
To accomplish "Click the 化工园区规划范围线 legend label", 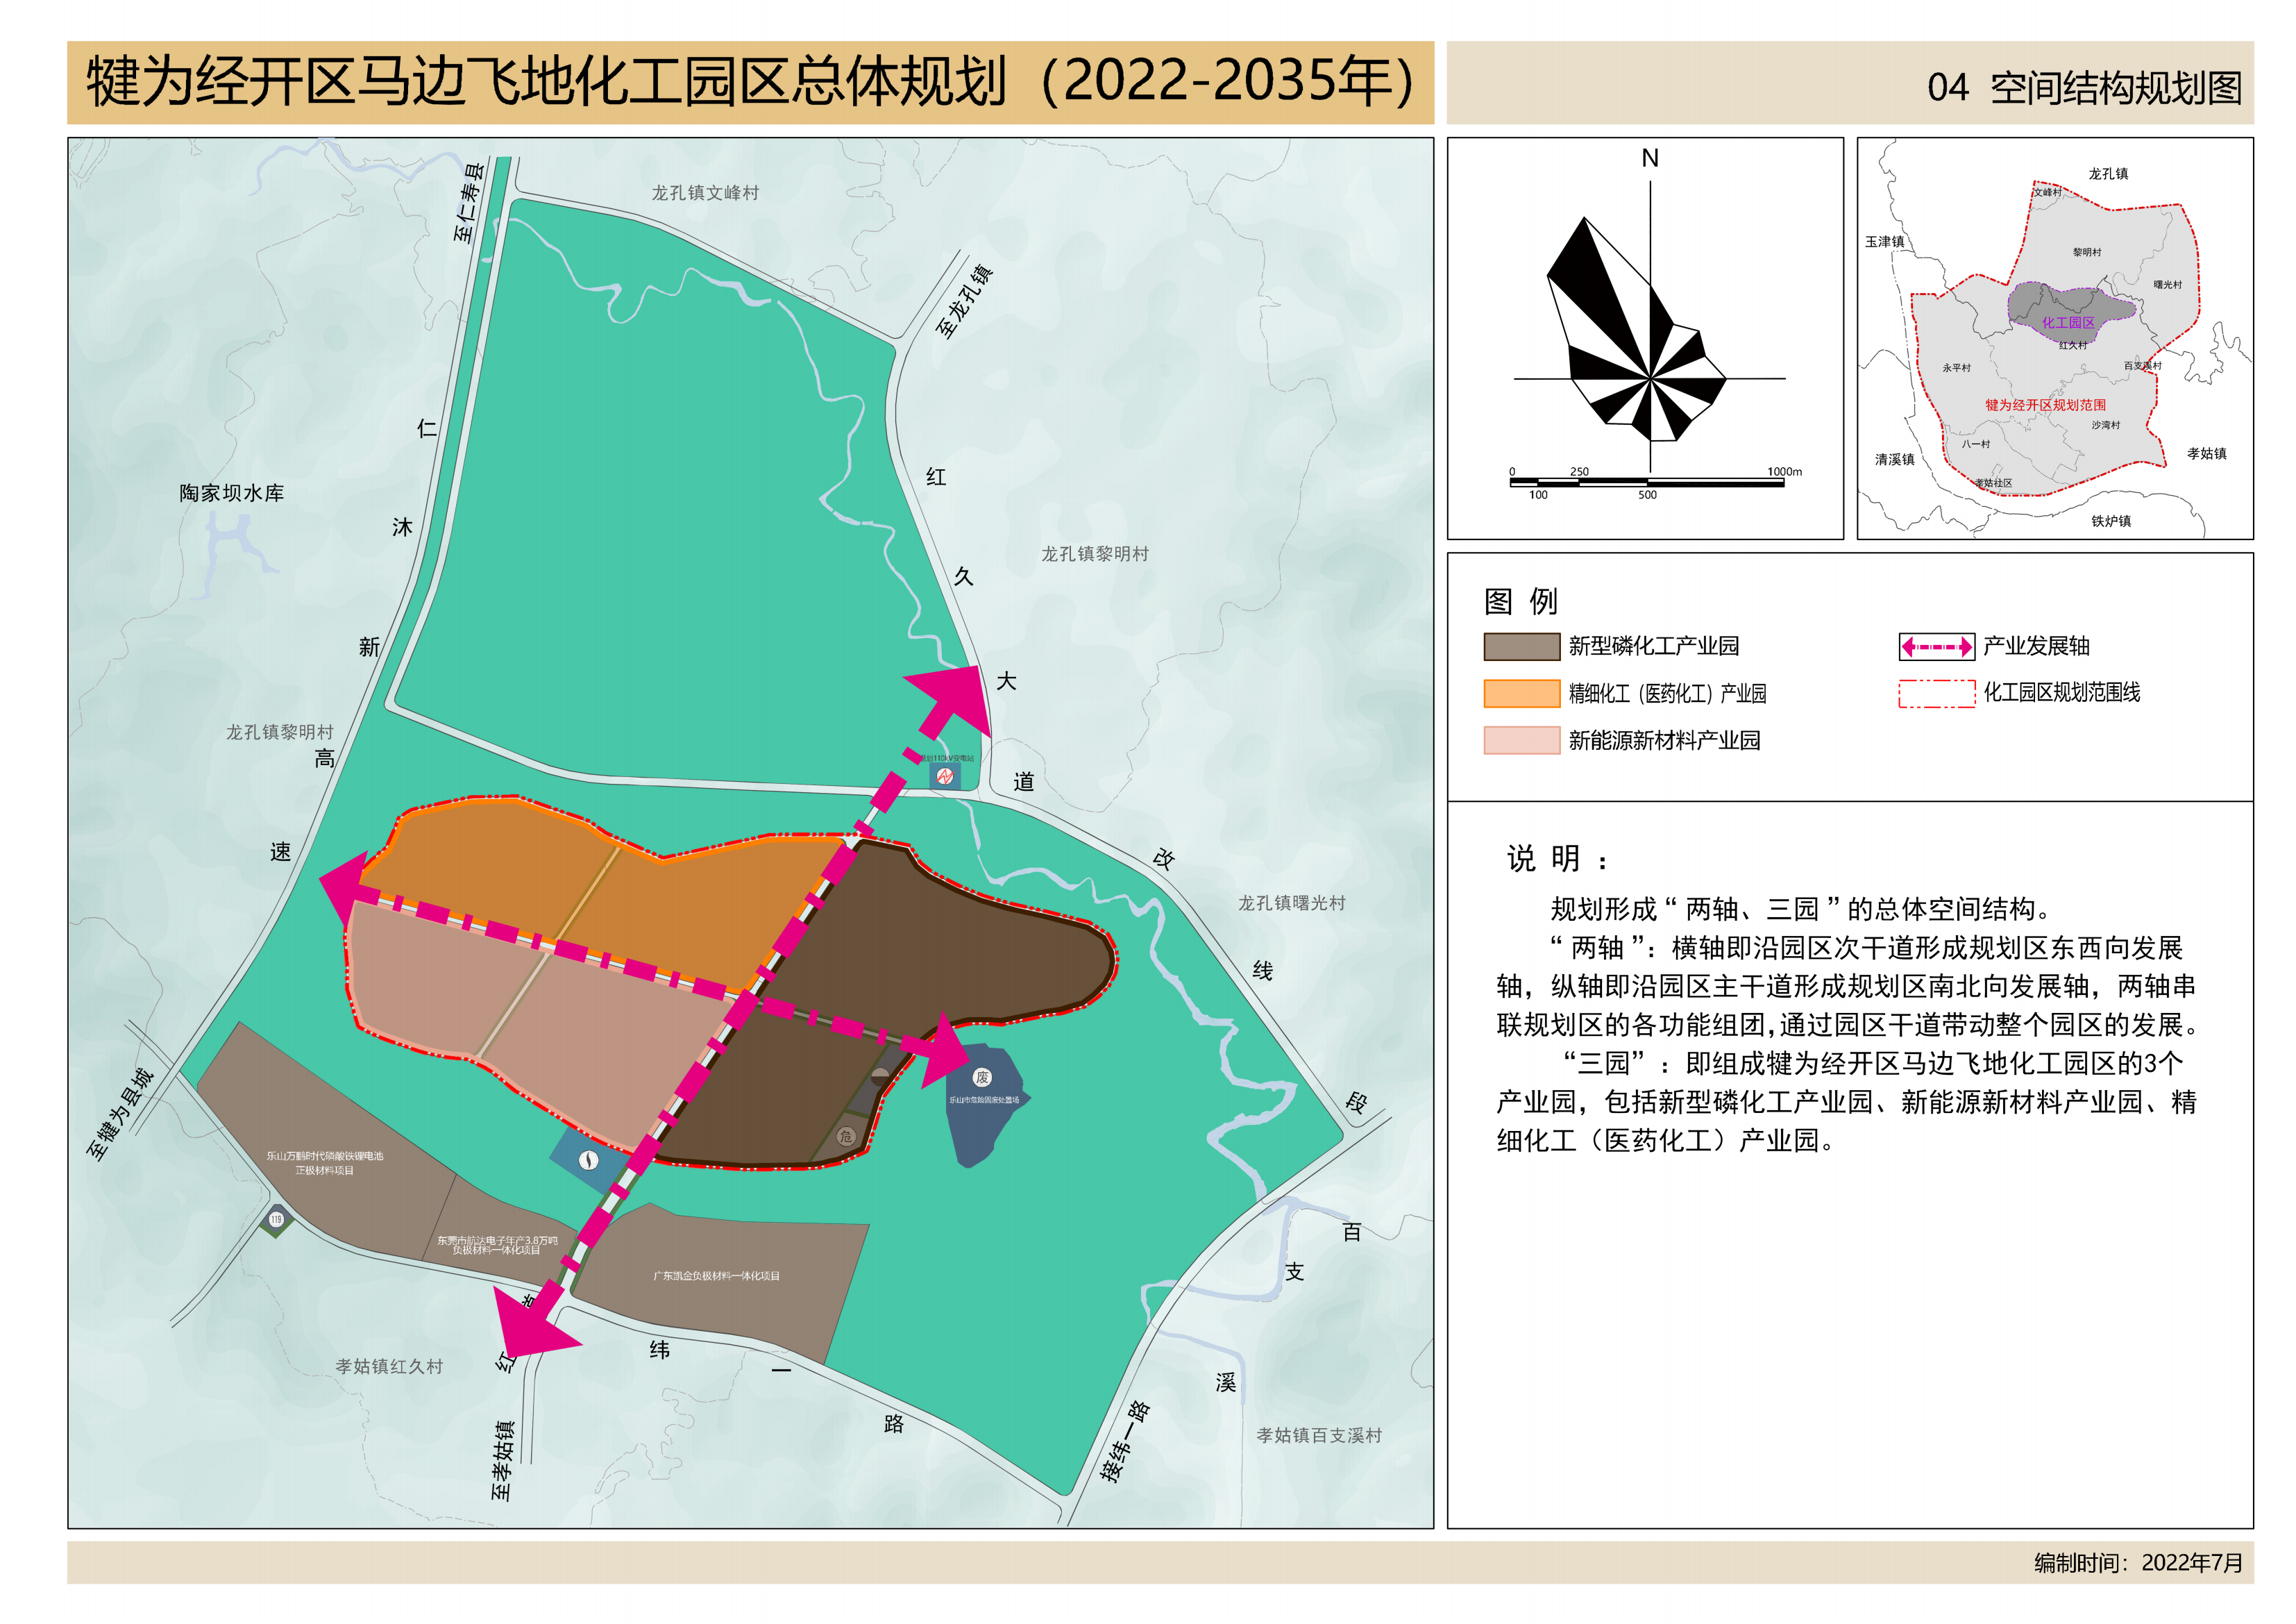I will [2062, 692].
